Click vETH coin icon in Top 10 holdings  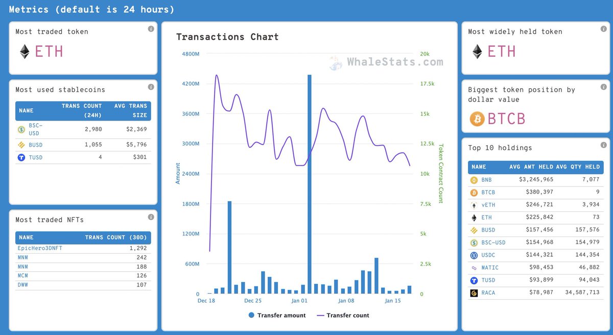pyautogui.click(x=474, y=205)
